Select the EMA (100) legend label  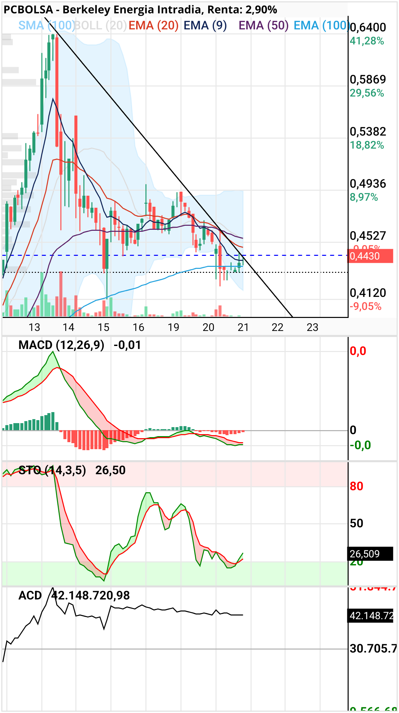click(322, 25)
